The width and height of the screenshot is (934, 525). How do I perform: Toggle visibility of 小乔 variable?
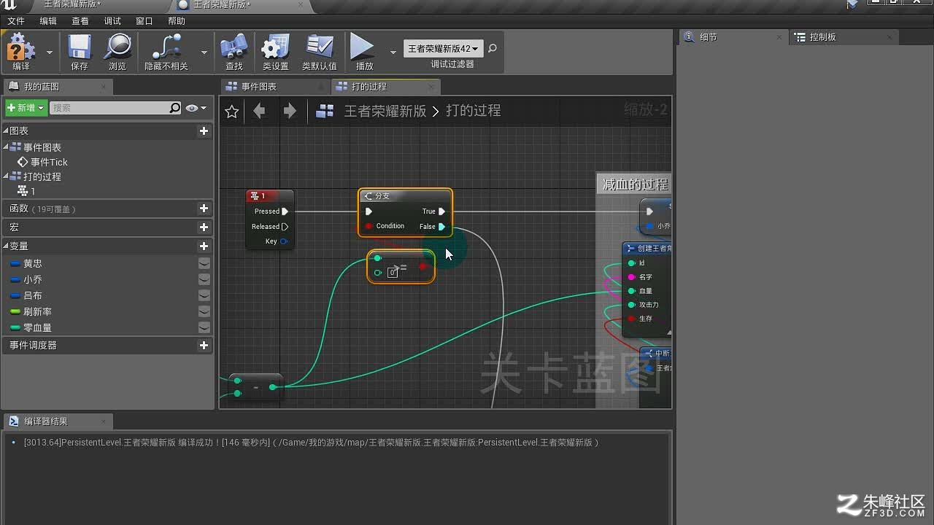point(204,279)
